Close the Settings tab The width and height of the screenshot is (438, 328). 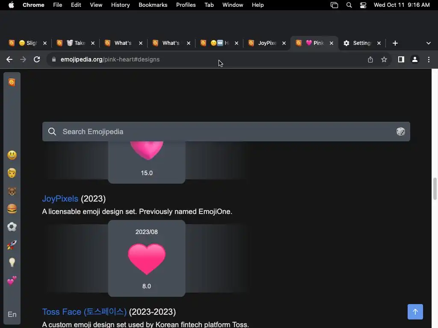click(x=379, y=43)
